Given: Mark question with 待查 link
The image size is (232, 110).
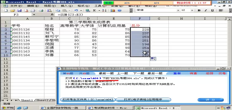Looking at the screenshot, I should point(193,73).
